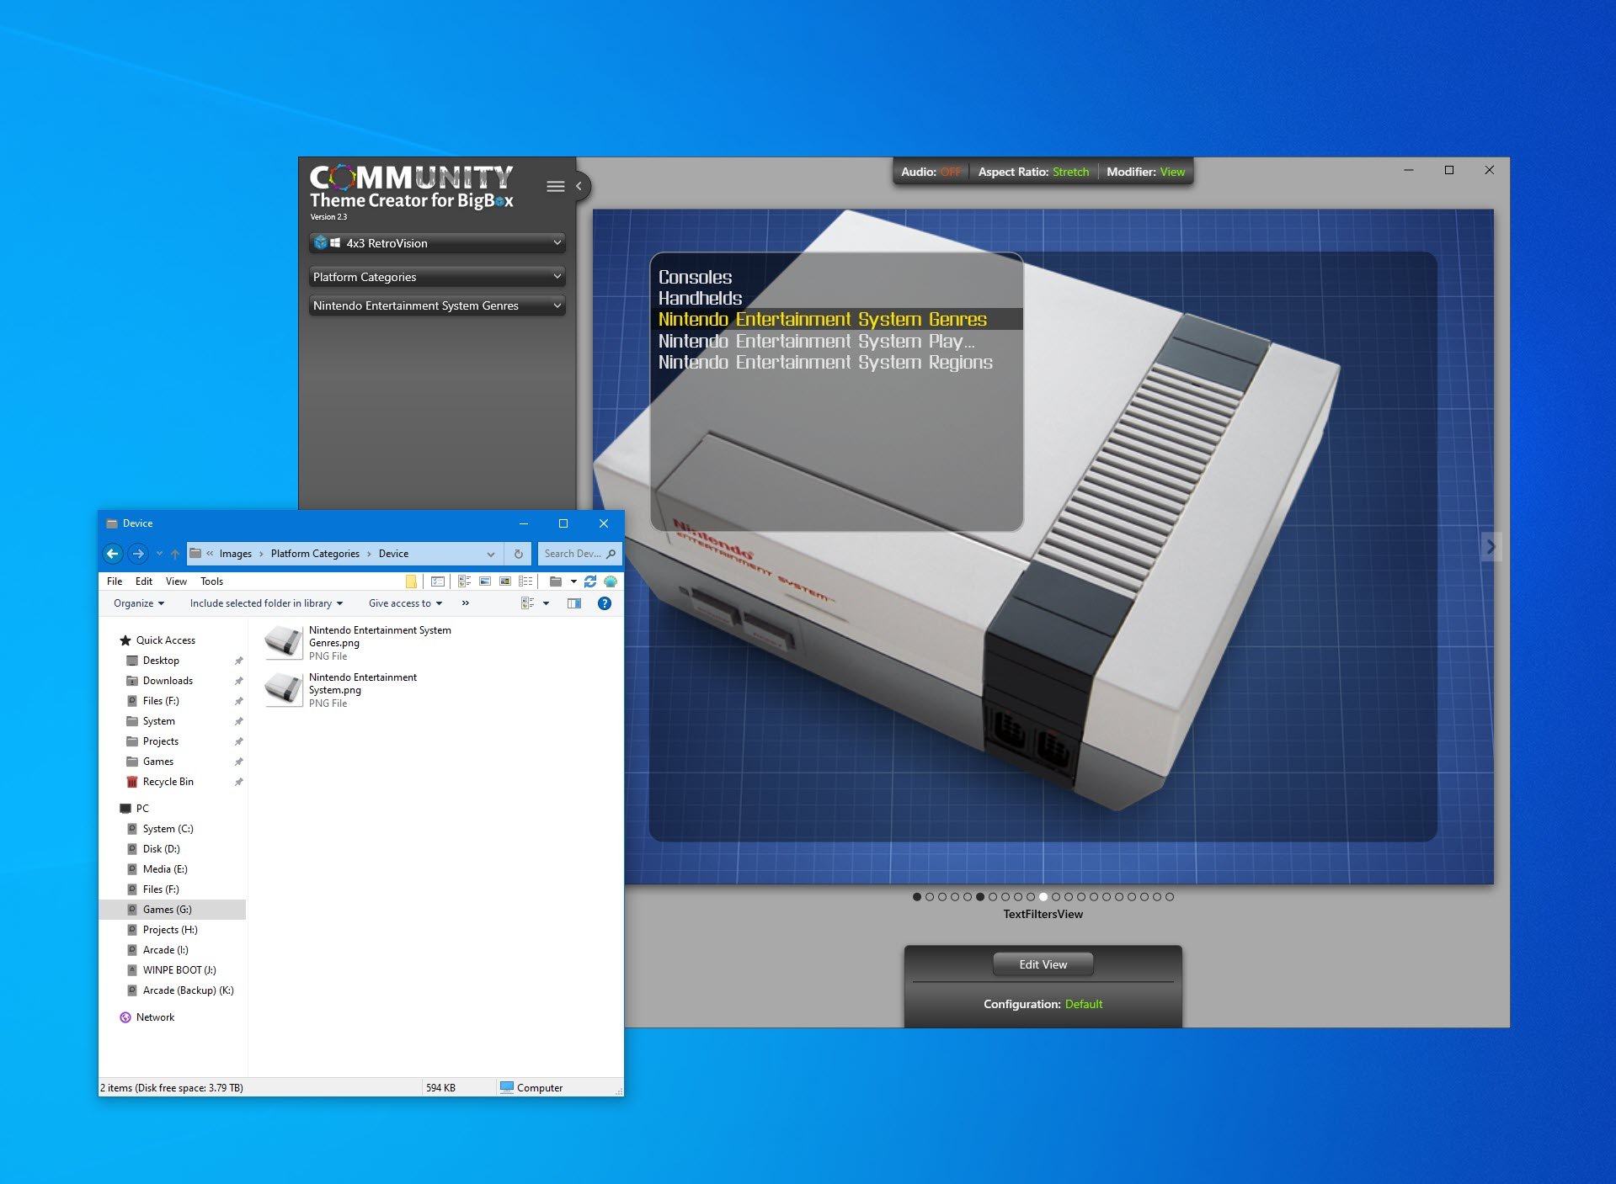Select Nintendo Entertainment System Play… entry

(x=816, y=341)
